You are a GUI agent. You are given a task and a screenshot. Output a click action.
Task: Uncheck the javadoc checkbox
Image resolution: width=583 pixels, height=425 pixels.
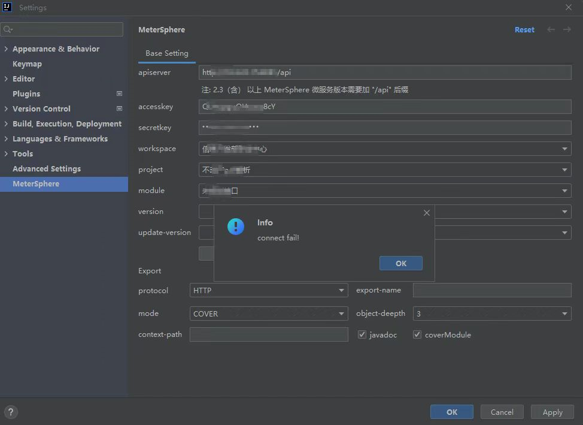tap(362, 334)
